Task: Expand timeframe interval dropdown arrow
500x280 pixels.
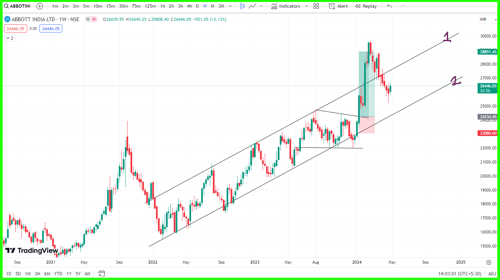Action: click(x=230, y=6)
